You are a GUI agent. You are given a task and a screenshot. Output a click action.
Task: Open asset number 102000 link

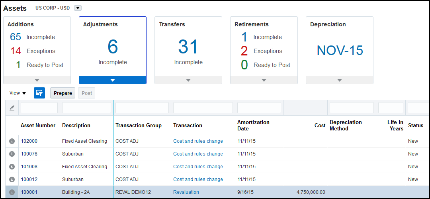[29, 141]
